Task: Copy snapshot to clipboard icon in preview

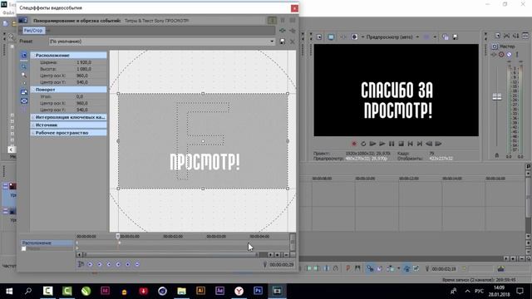Action: coord(446,37)
